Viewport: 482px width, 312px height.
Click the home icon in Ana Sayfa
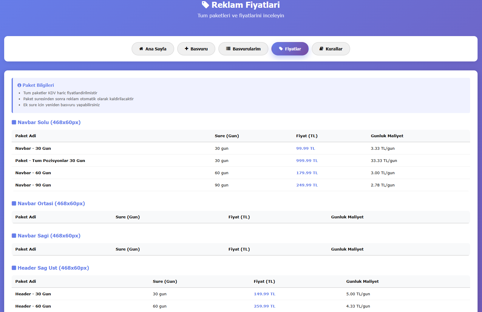[x=141, y=49]
